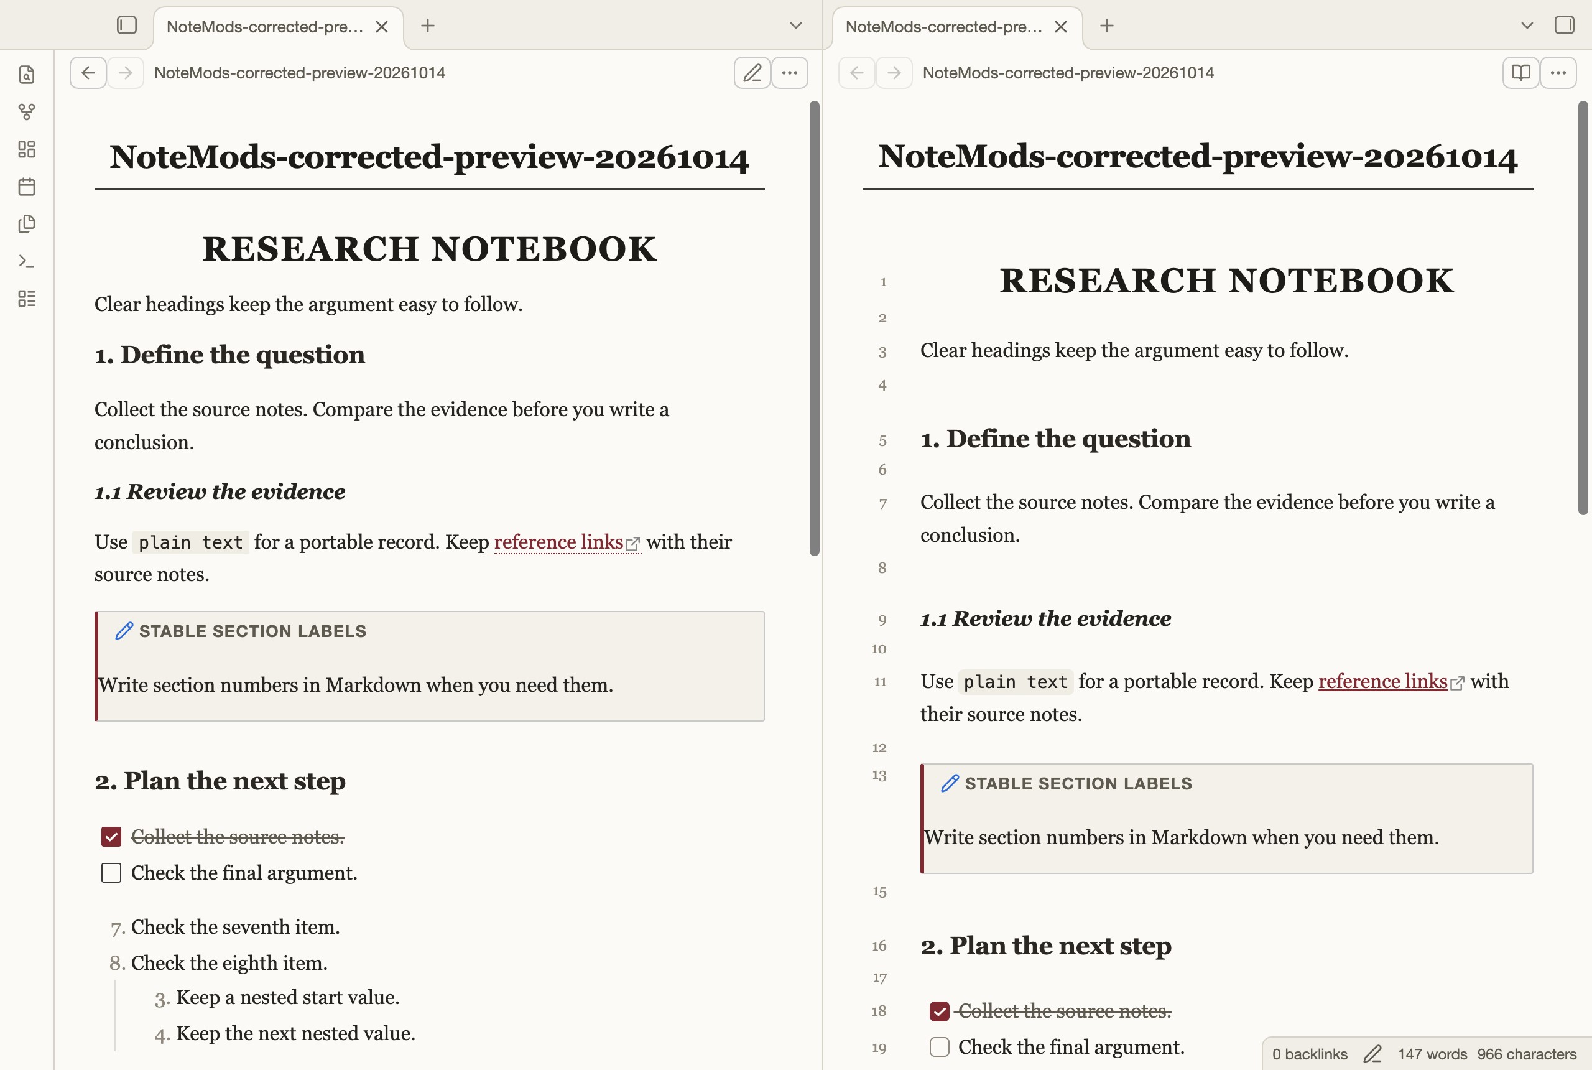Image resolution: width=1592 pixels, height=1070 pixels.
Task: Click left pane breadcrumb note title
Action: [x=300, y=72]
